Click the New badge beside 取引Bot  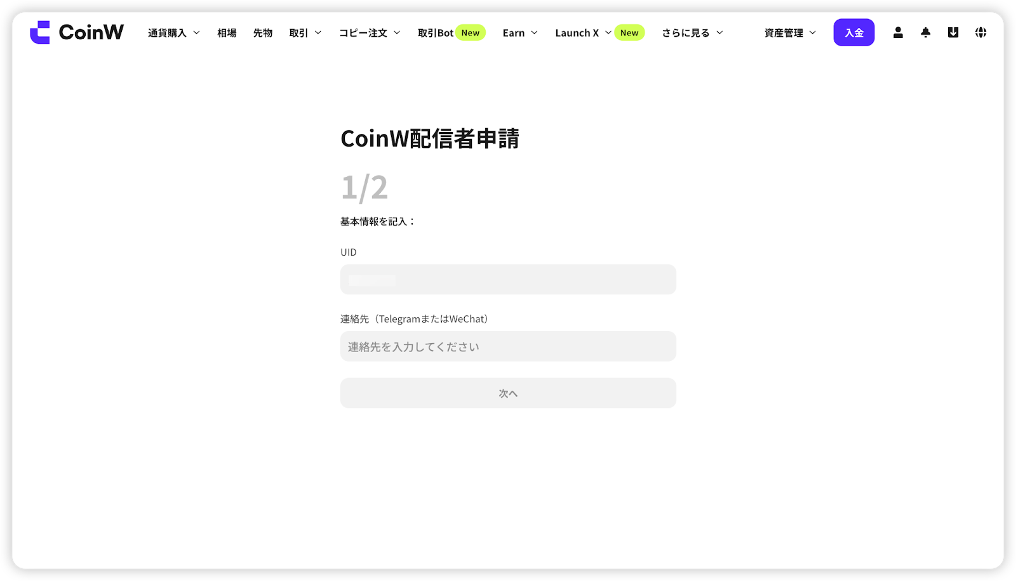pyautogui.click(x=471, y=33)
